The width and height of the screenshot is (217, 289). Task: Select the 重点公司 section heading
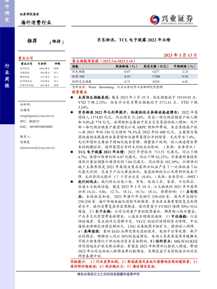(25, 57)
